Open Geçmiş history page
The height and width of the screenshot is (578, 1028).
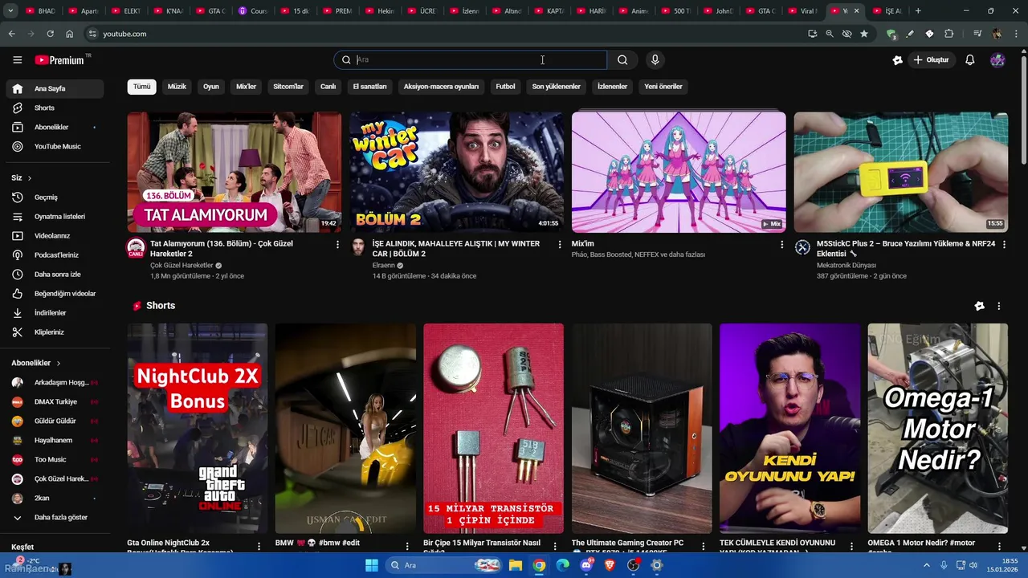(55, 197)
